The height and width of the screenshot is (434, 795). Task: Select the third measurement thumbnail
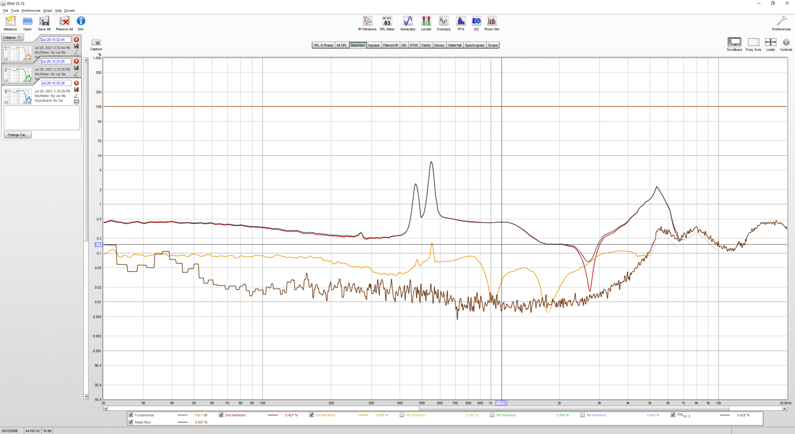[x=18, y=96]
